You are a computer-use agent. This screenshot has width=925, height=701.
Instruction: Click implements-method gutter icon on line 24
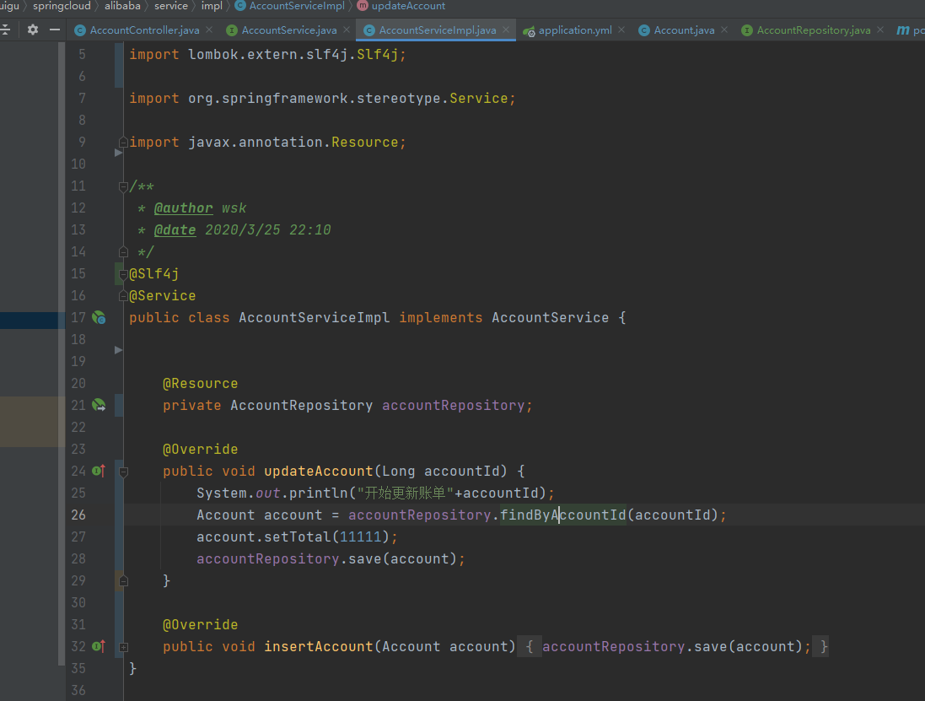(99, 471)
